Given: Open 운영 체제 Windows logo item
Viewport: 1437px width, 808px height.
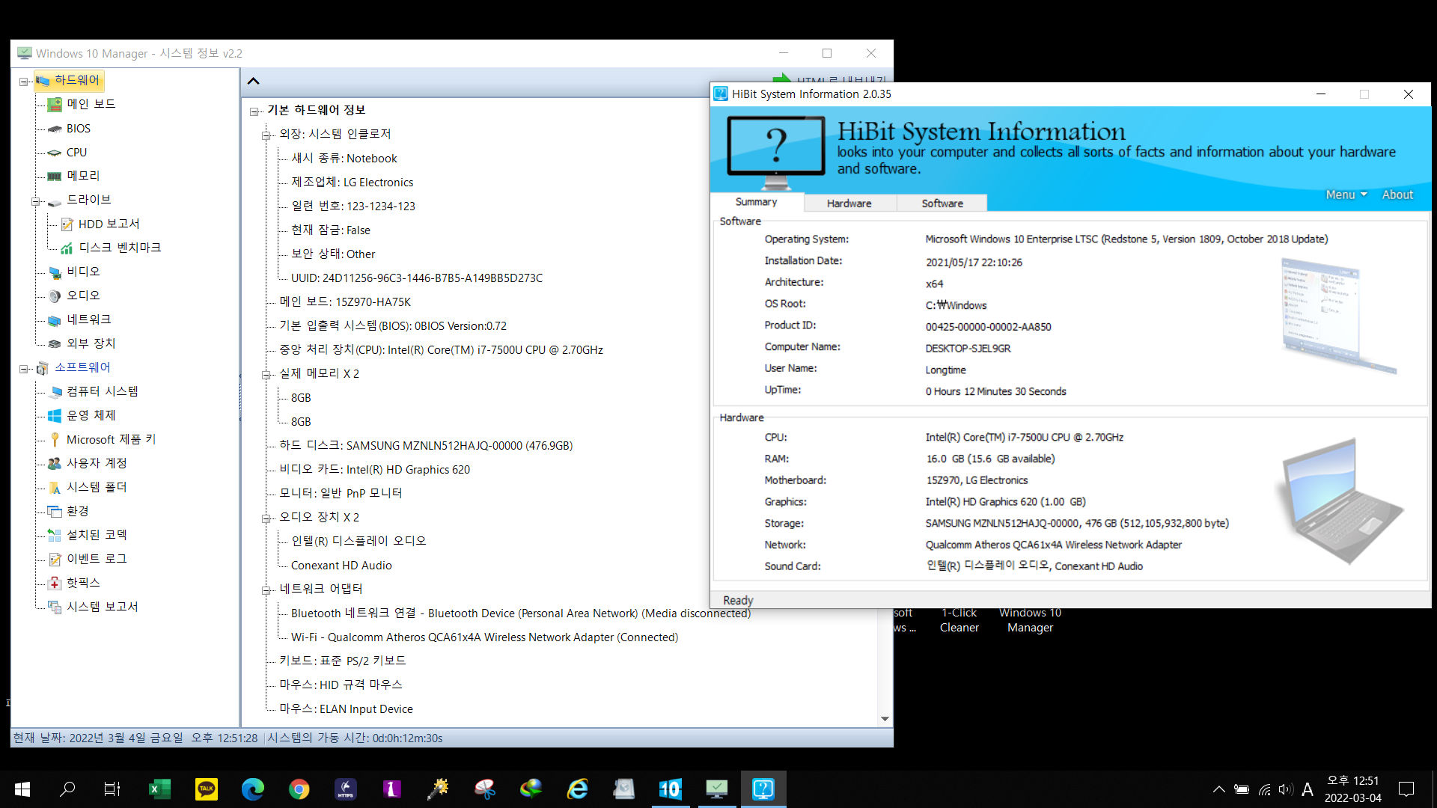Looking at the screenshot, I should point(55,416).
